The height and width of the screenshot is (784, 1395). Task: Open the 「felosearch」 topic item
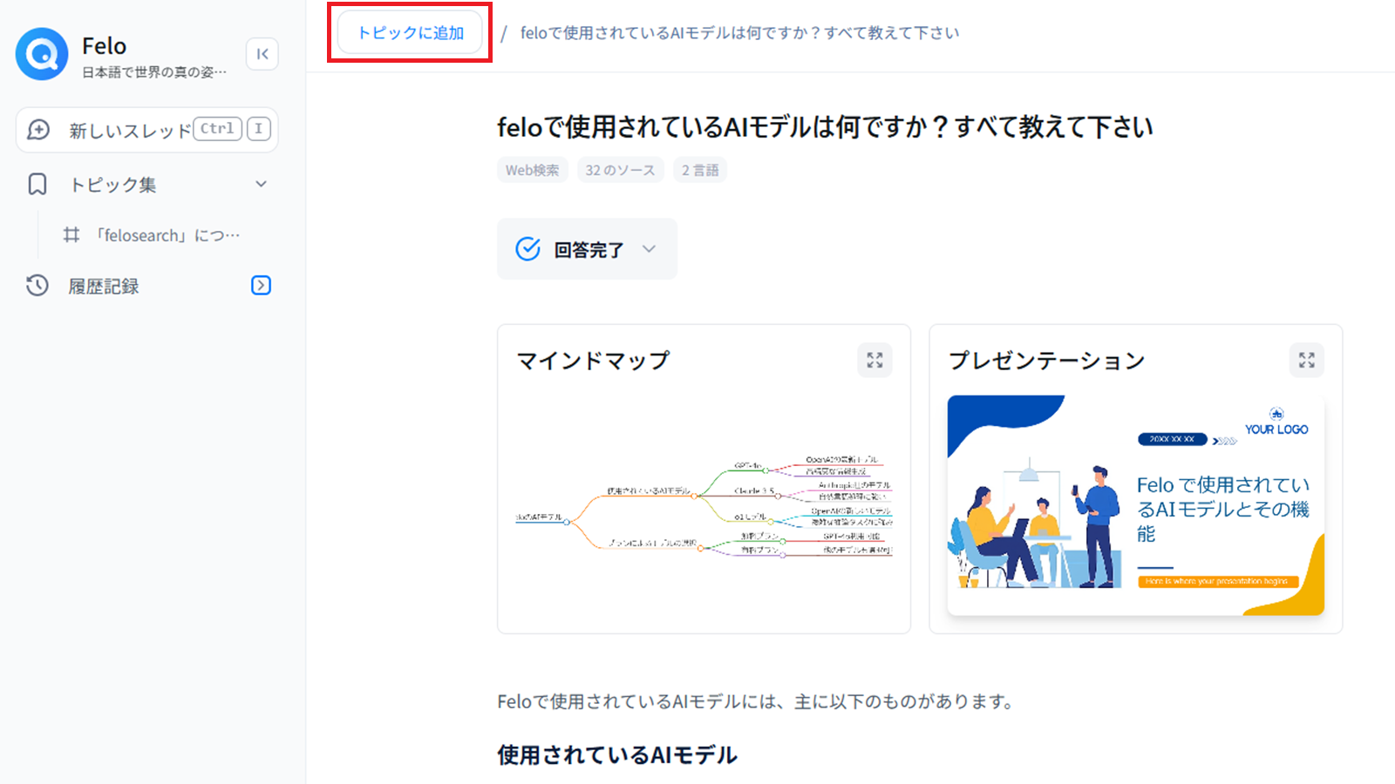pyautogui.click(x=167, y=235)
